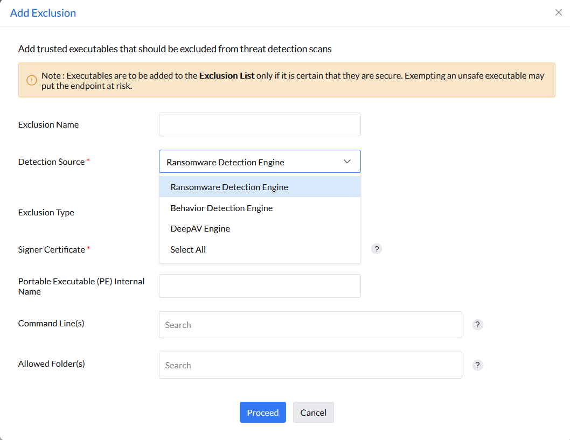Choose Behavior Detection Engine from the list
This screenshot has height=440, width=570.
click(221, 208)
